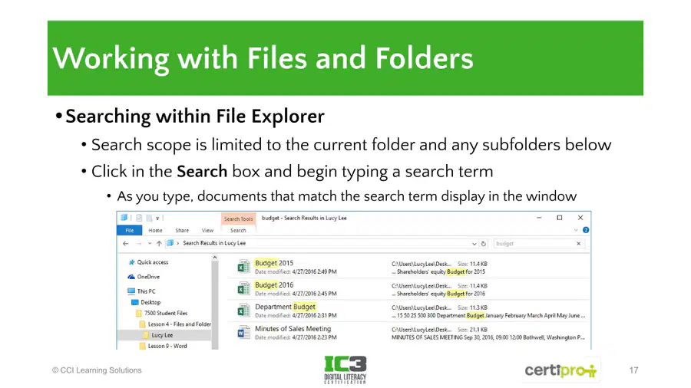Open Help with the blue question mark icon

point(586,229)
